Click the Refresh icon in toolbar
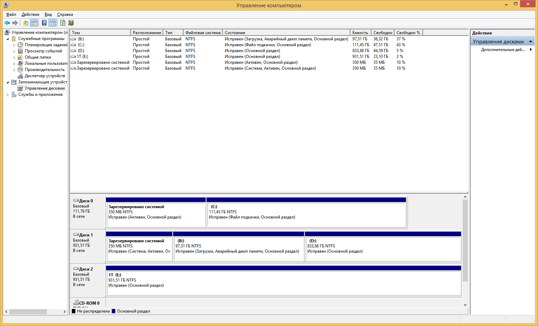Viewport: 538px width, 326px height. pyautogui.click(x=63, y=23)
